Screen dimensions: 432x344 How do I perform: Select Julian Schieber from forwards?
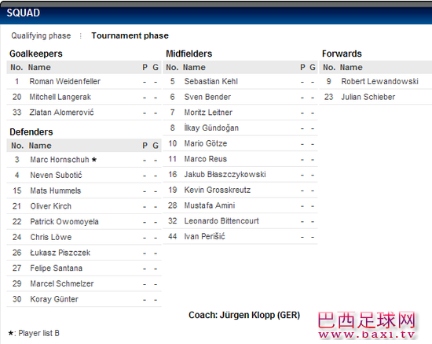pos(368,97)
